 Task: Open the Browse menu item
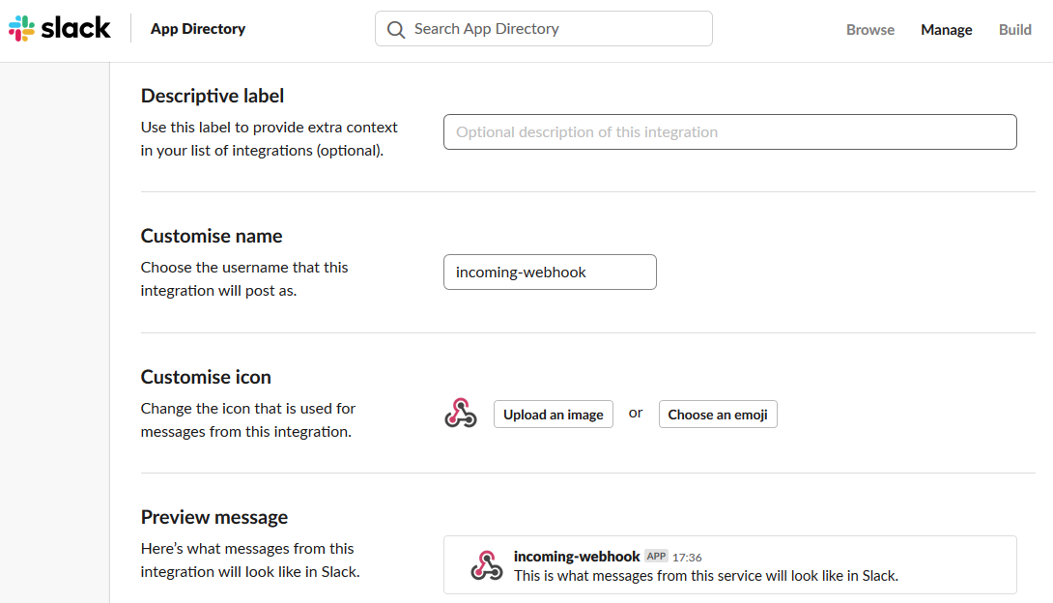(x=869, y=30)
